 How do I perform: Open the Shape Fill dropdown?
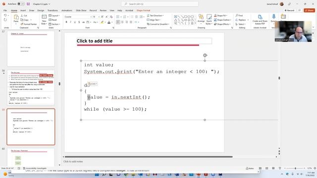tap(220, 15)
